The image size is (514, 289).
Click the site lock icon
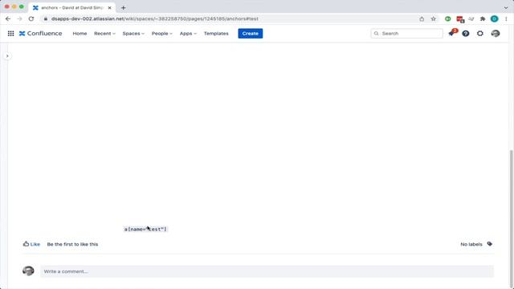point(46,18)
